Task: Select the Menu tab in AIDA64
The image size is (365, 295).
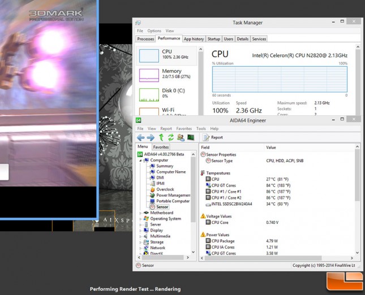Action: click(x=143, y=146)
